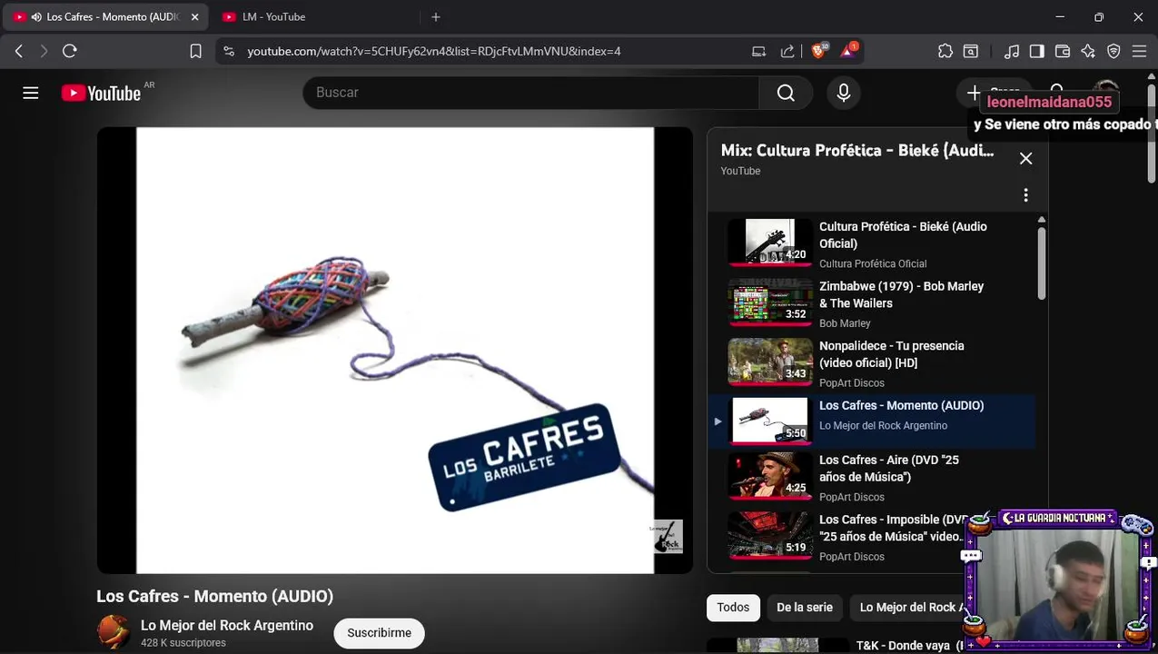1158x654 pixels.
Task: Go to the YouTube home logo
Action: (x=101, y=93)
